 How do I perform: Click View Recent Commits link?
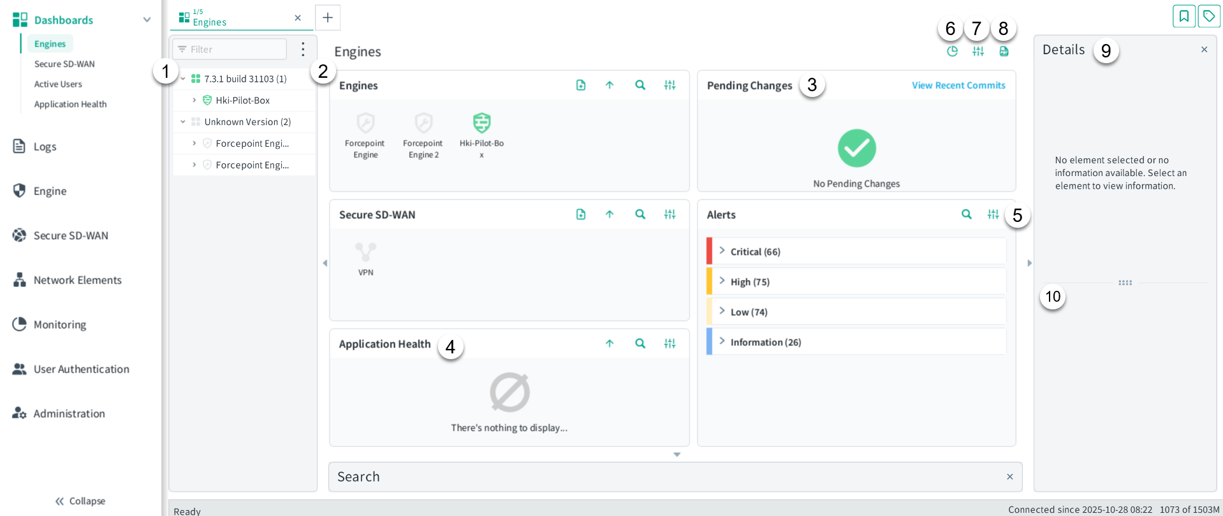[x=958, y=85]
